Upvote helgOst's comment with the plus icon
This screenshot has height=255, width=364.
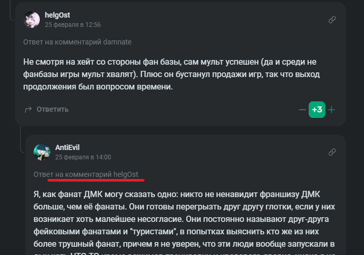(x=331, y=110)
